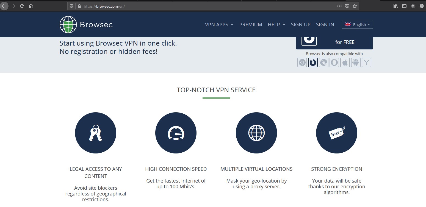
Task: Select the Edge compatibility icon
Action: click(x=323, y=63)
